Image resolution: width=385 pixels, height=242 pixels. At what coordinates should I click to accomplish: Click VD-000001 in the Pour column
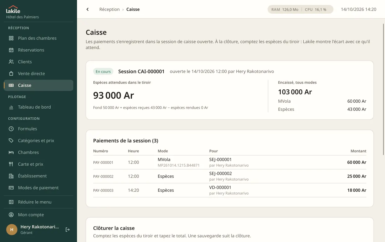point(220,187)
